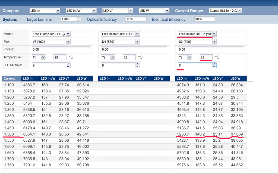
Task: Increase XP-L HD LED Multiple stepper
Action: [68, 64]
